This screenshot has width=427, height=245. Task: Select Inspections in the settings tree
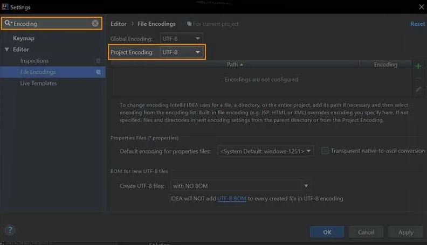point(35,61)
